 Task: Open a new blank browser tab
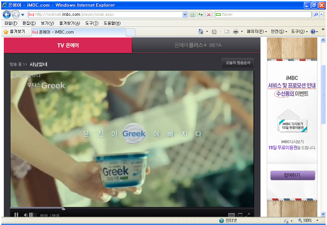[x=130, y=32]
